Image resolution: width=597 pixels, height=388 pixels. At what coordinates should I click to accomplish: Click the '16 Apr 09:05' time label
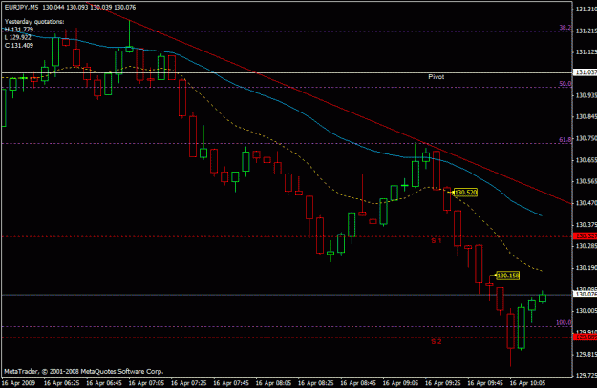pyautogui.click(x=400, y=383)
